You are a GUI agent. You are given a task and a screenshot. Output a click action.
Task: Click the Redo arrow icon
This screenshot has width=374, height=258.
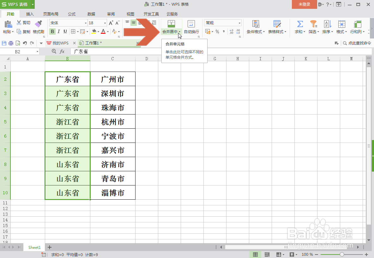tap(32, 43)
